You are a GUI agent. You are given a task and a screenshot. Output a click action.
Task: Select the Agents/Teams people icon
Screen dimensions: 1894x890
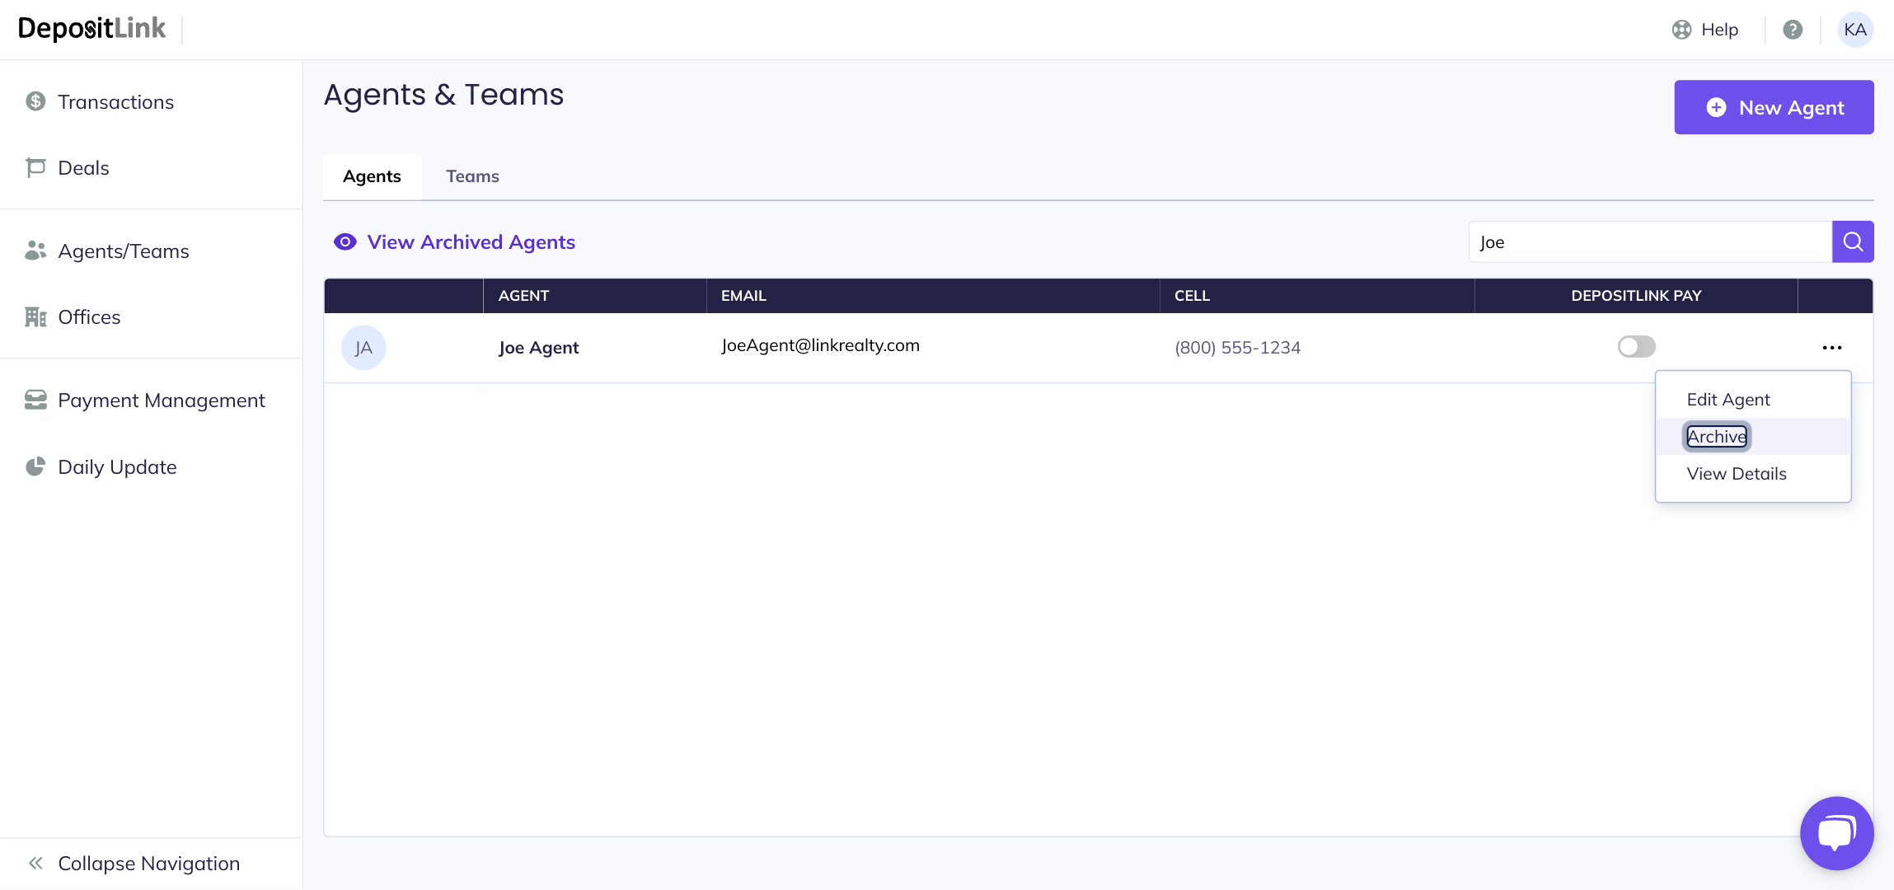[35, 251]
